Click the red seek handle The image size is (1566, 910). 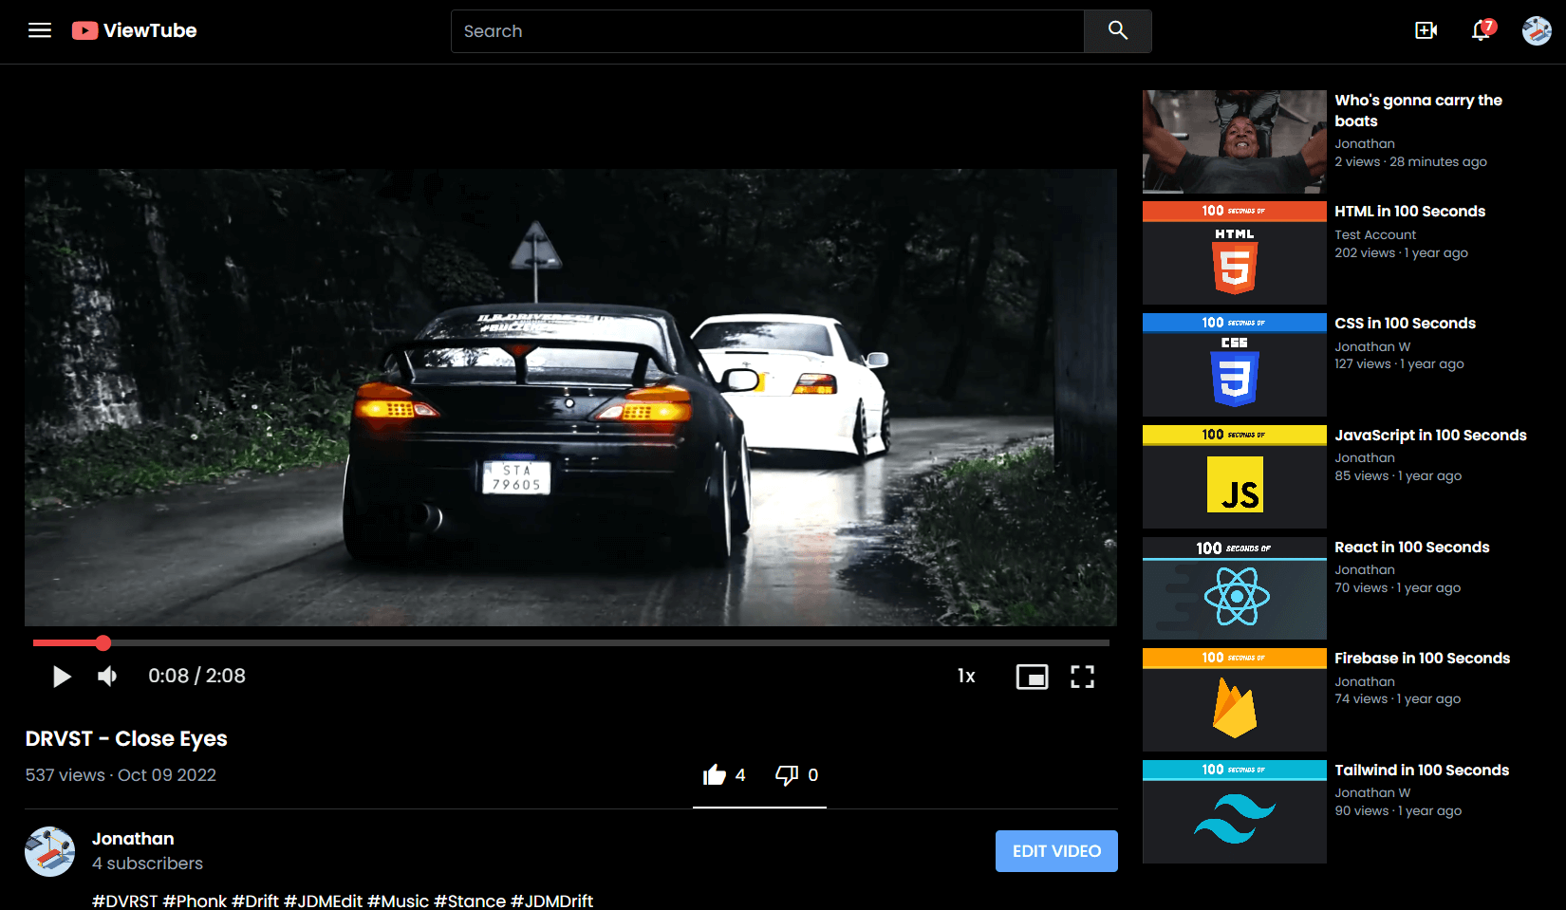click(x=103, y=643)
